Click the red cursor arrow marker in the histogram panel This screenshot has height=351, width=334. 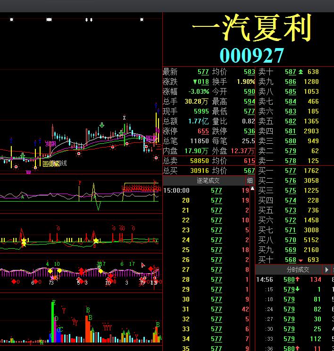point(143,266)
